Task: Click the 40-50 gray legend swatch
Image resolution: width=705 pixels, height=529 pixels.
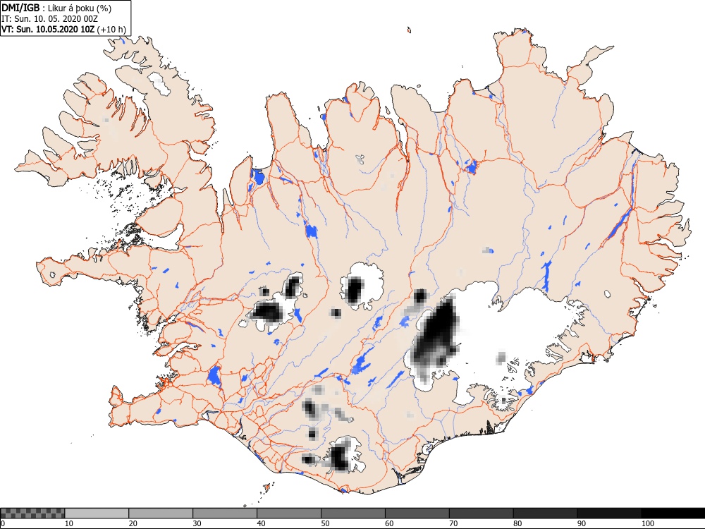Action: 288,513
